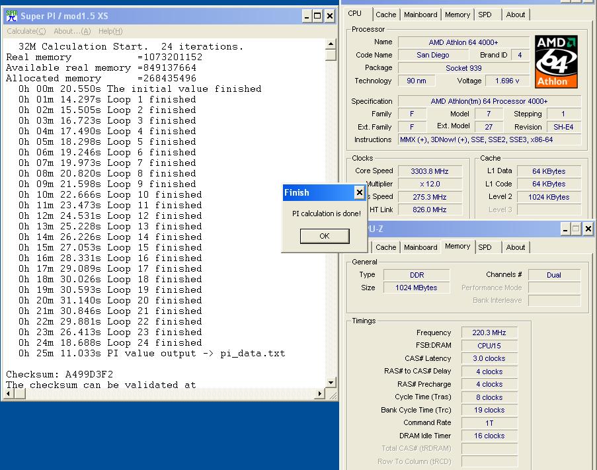Click the memory Type value DDR
The width and height of the screenshot is (597, 470).
(417, 275)
